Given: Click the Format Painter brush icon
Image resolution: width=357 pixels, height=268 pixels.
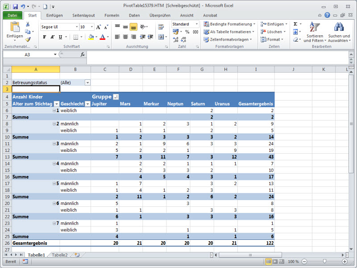Looking at the screenshot, I should (28, 39).
